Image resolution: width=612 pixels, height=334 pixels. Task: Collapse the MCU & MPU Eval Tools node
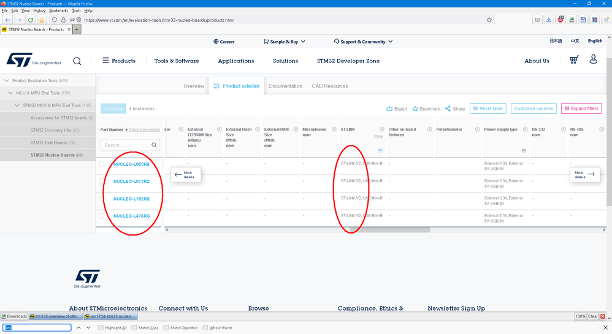(x=10, y=93)
